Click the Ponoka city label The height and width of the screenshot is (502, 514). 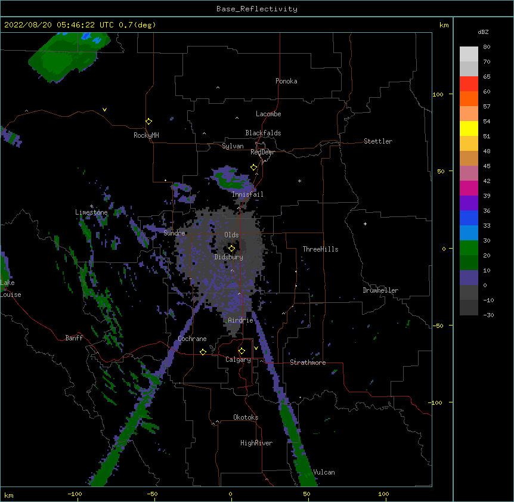click(x=286, y=81)
